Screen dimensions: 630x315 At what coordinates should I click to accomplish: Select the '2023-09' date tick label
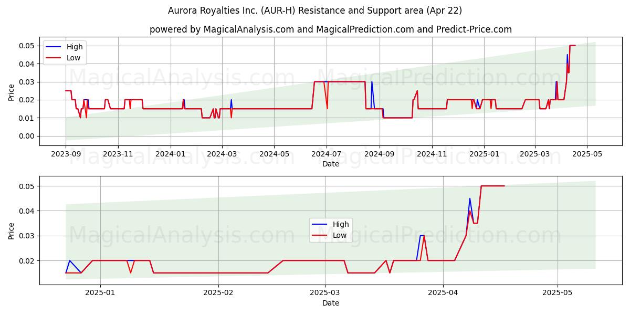pos(66,154)
